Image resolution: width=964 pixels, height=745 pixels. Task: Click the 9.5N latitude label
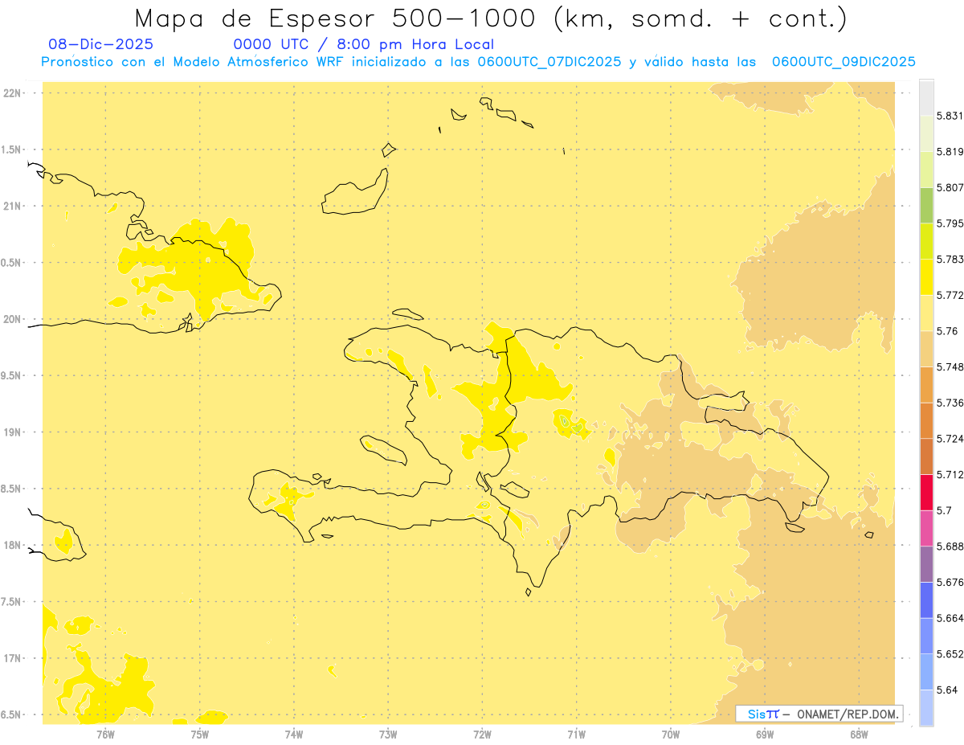click(x=11, y=375)
